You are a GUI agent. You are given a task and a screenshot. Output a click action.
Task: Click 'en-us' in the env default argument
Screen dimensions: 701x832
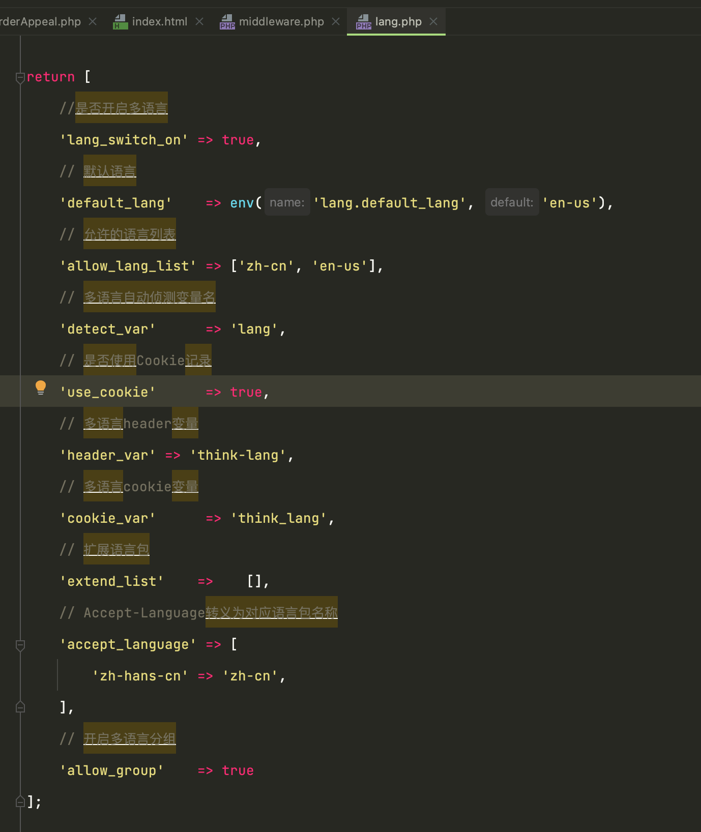(570, 203)
